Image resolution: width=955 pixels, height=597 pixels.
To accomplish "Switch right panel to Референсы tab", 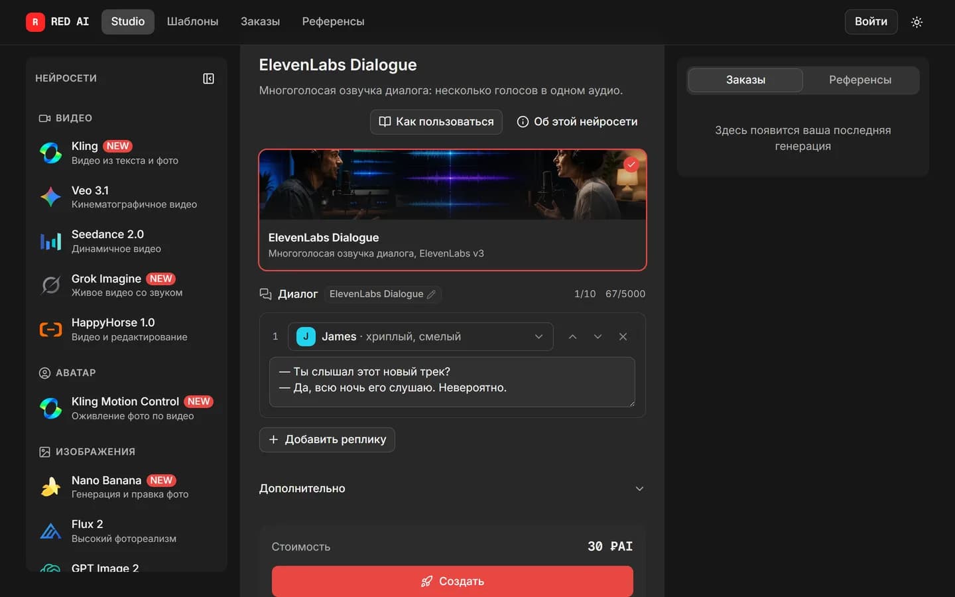I will pos(859,80).
